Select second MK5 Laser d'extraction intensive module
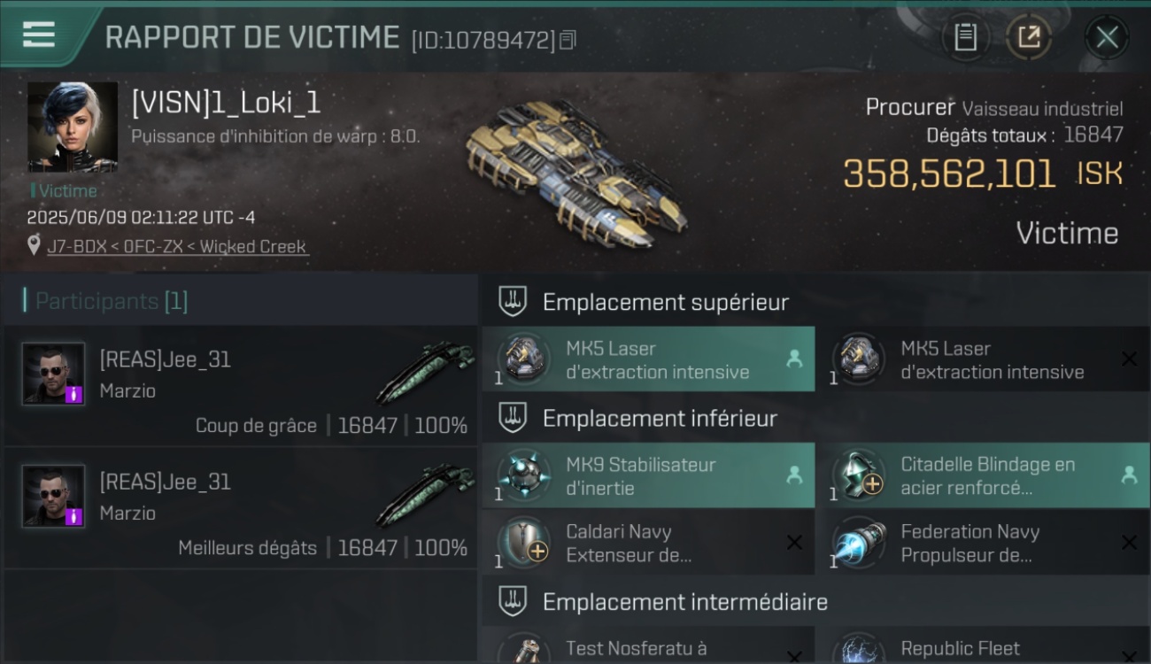The height and width of the screenshot is (664, 1151). coord(983,359)
